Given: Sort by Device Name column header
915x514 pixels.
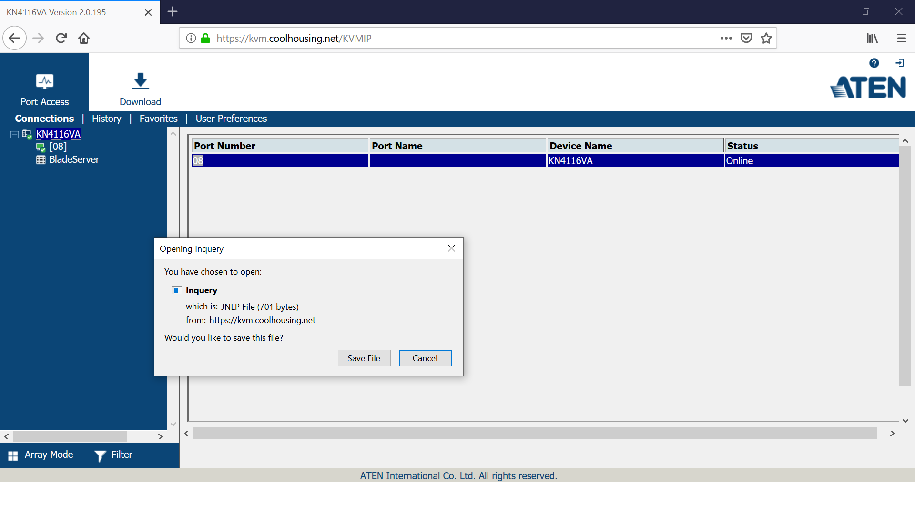Looking at the screenshot, I should pos(635,146).
